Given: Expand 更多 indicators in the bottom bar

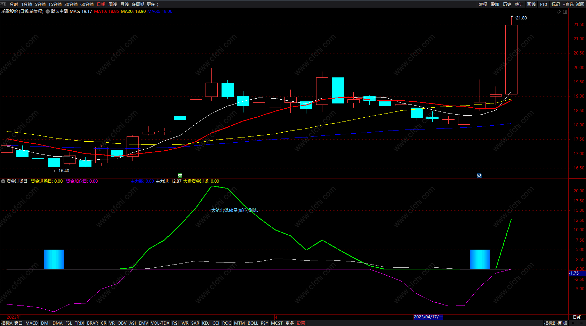Looking at the screenshot, I should click(x=290, y=323).
